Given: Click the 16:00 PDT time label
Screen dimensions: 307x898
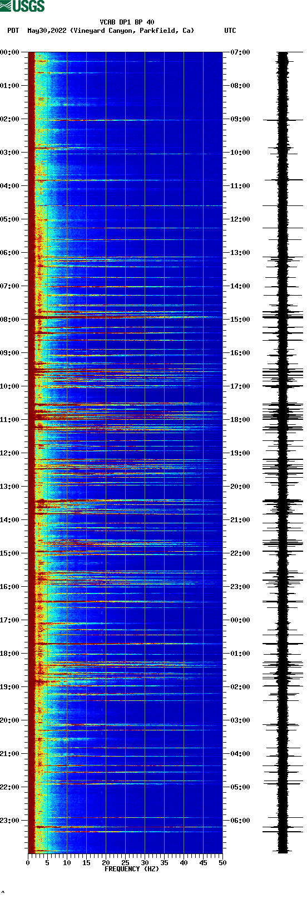Looking at the screenshot, I should [x=9, y=587].
